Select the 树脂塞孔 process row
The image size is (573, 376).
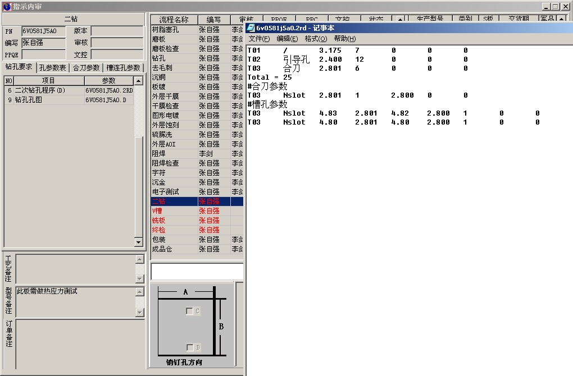197,30
